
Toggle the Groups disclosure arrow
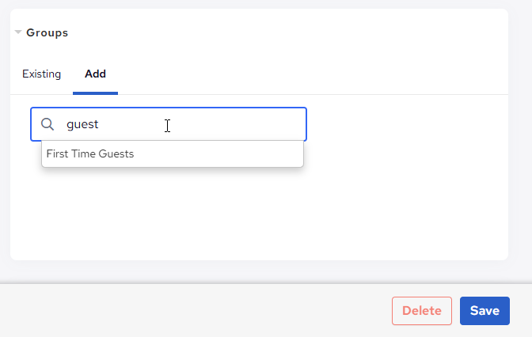click(18, 32)
